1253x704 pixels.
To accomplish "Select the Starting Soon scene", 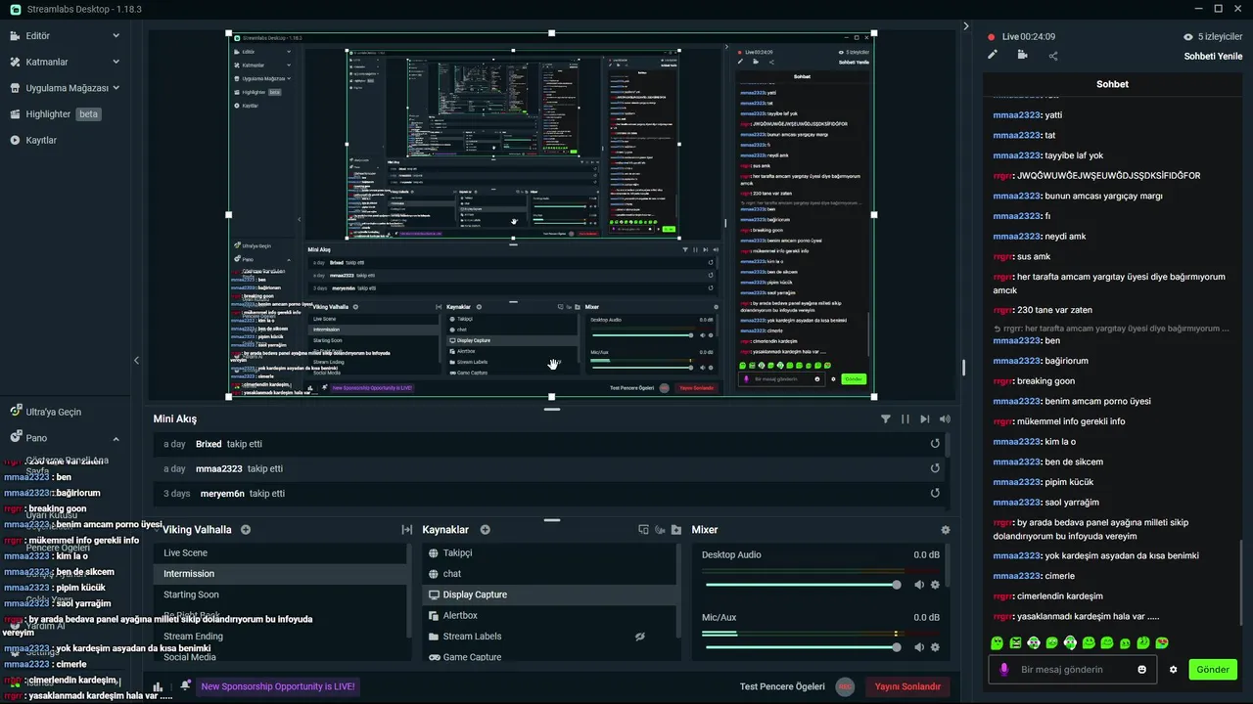I will pos(280,594).
